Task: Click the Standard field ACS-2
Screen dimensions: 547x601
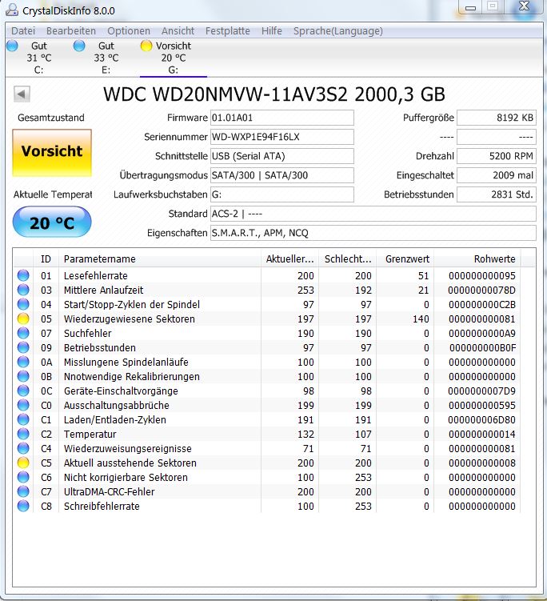Action: point(373,214)
